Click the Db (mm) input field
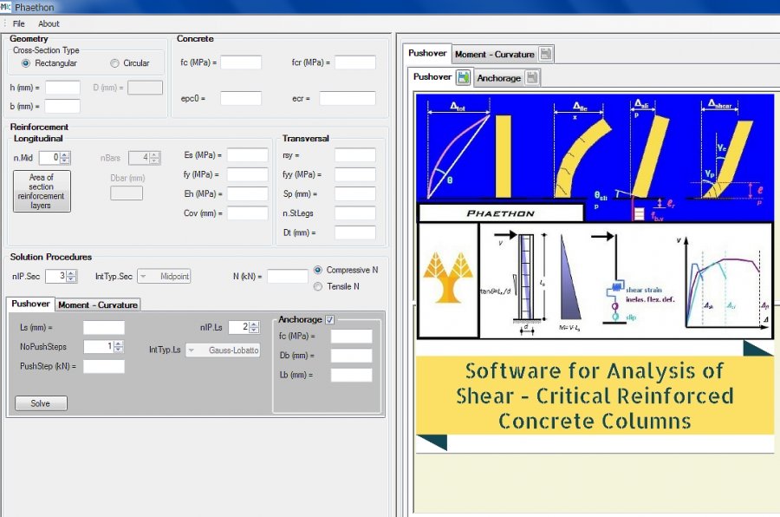780x517 pixels. pyautogui.click(x=351, y=356)
